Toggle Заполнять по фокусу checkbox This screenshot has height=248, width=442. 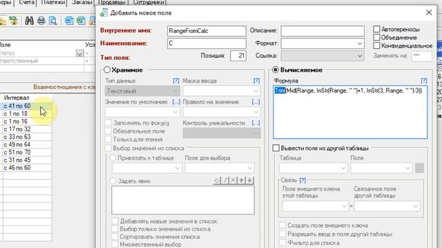click(x=108, y=123)
